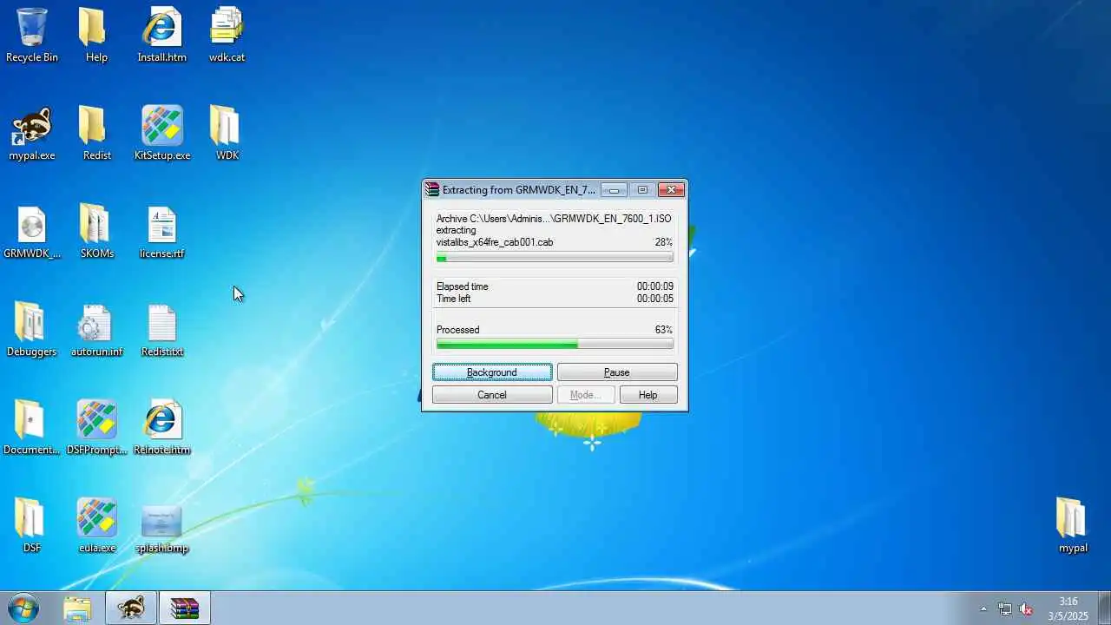This screenshot has height=625, width=1111.
Task: Click the Show desktop strip
Action: click(1104, 609)
